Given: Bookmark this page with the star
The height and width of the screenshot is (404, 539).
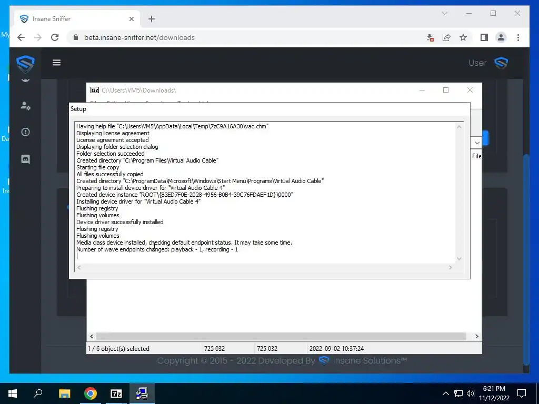Looking at the screenshot, I should click(463, 37).
